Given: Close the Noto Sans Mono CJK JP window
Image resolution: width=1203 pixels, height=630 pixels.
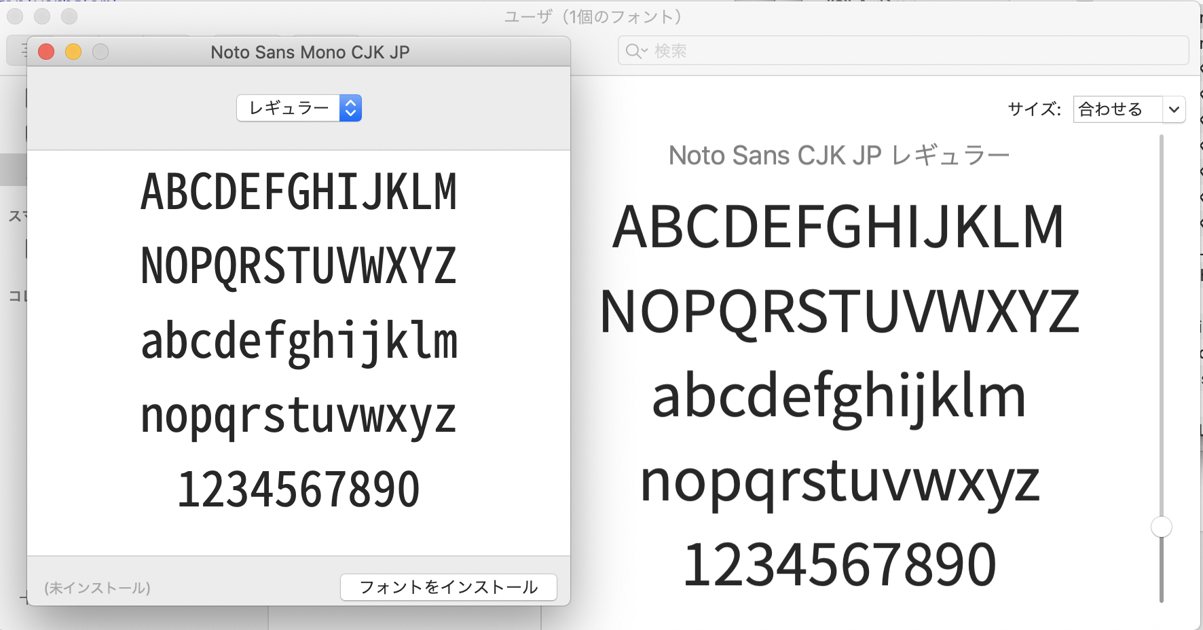Looking at the screenshot, I should pyautogui.click(x=46, y=52).
